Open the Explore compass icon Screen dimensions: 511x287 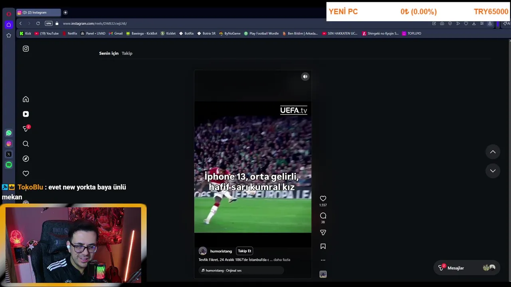coord(26,159)
